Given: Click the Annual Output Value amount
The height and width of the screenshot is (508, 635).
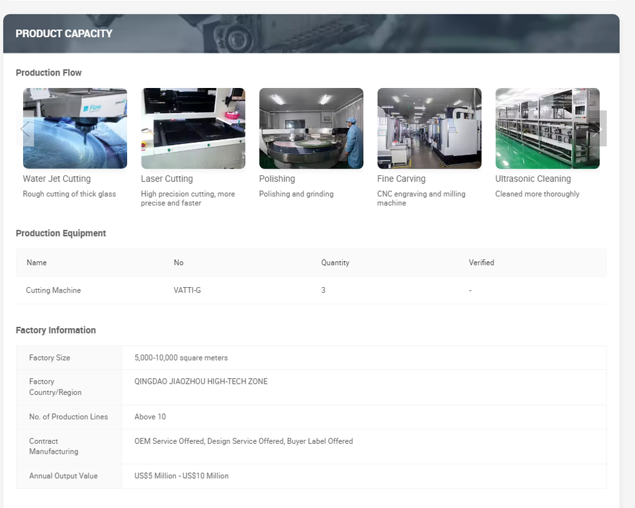Looking at the screenshot, I should click(181, 476).
